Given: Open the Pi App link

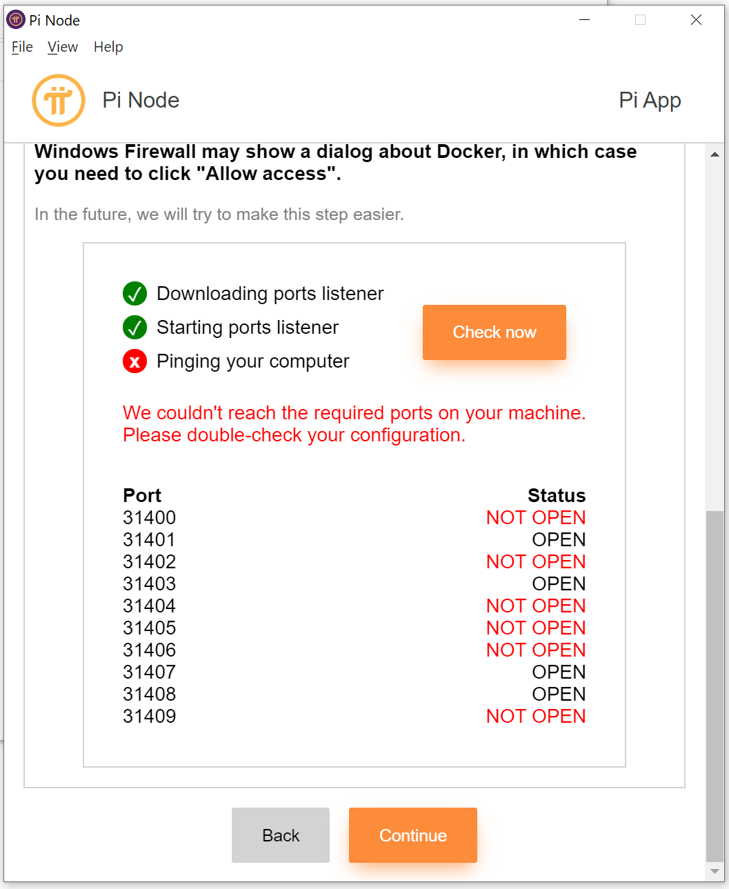Looking at the screenshot, I should pos(649,100).
